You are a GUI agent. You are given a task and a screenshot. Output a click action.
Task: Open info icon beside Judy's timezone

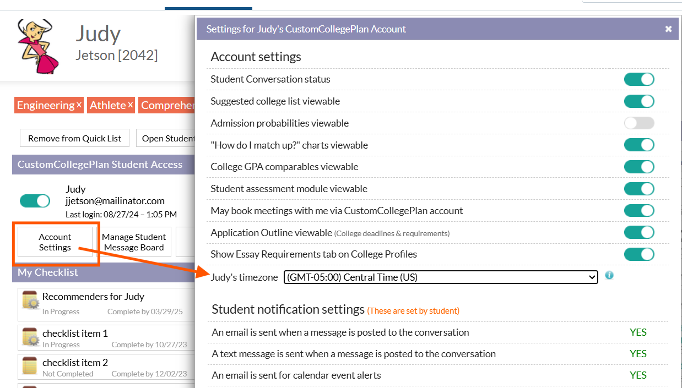609,275
